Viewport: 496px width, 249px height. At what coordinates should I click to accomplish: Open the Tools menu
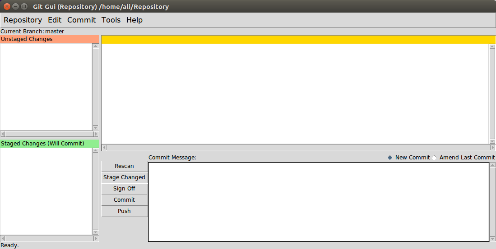click(x=111, y=20)
